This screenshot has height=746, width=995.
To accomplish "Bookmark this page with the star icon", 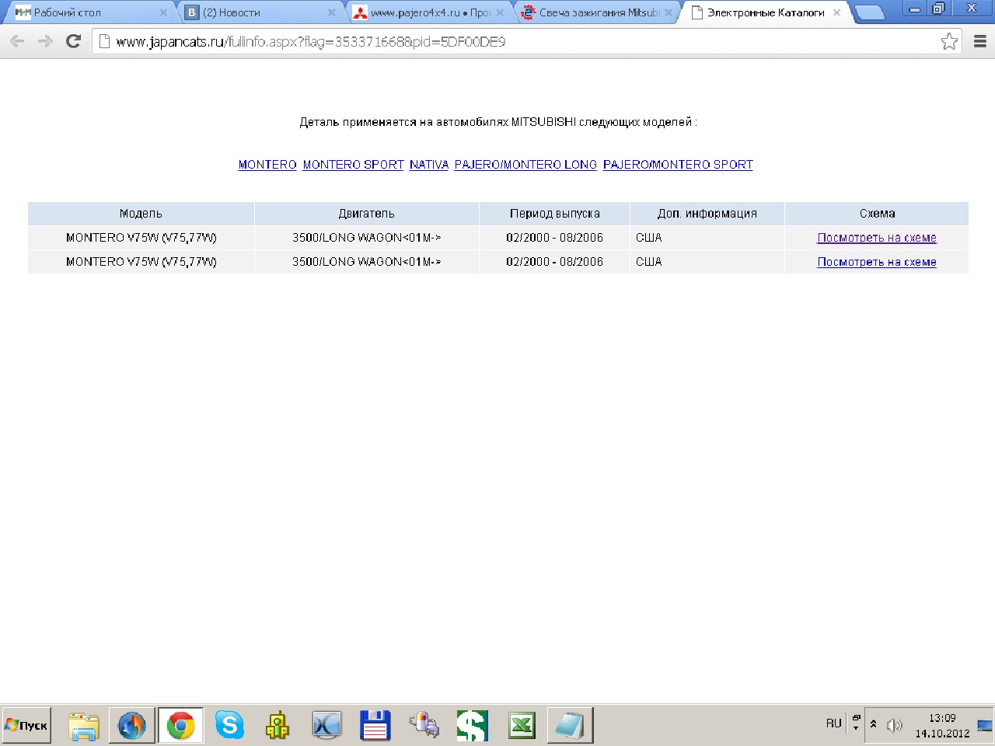I will click(x=949, y=42).
